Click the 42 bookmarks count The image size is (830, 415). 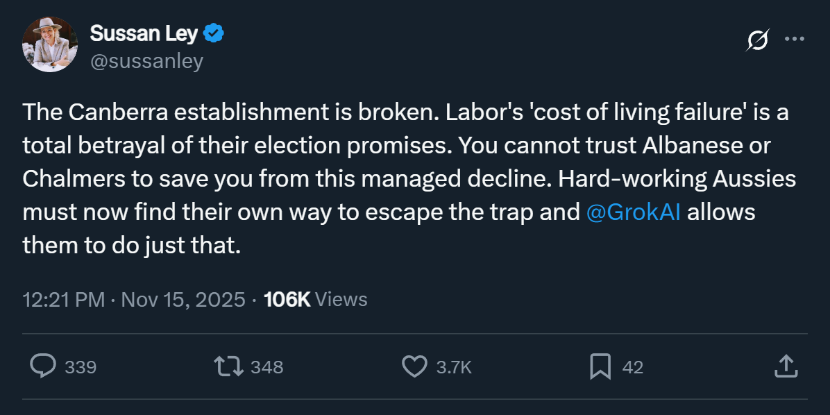(x=632, y=367)
